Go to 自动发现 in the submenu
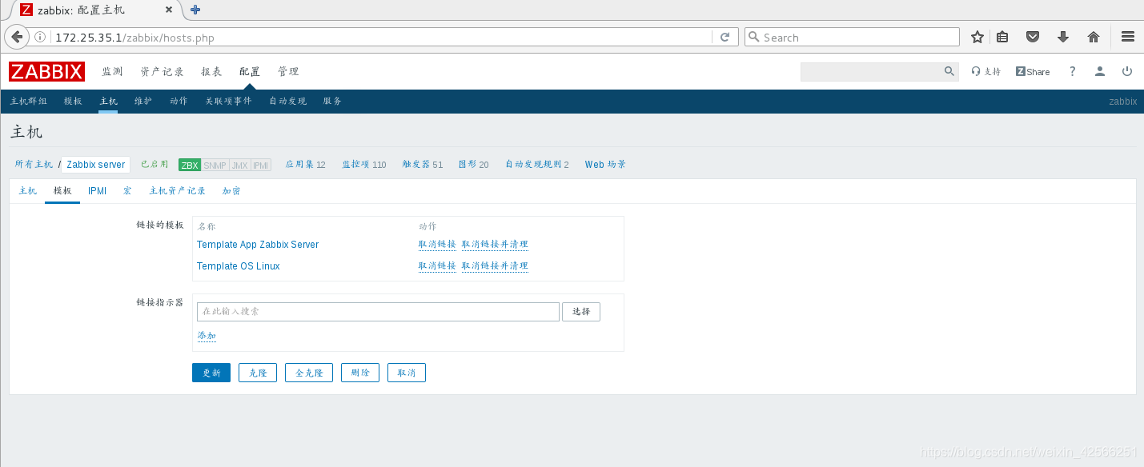The image size is (1144, 467). [287, 101]
